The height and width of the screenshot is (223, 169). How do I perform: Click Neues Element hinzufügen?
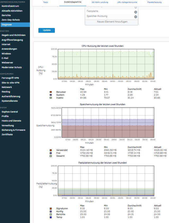(112, 22)
